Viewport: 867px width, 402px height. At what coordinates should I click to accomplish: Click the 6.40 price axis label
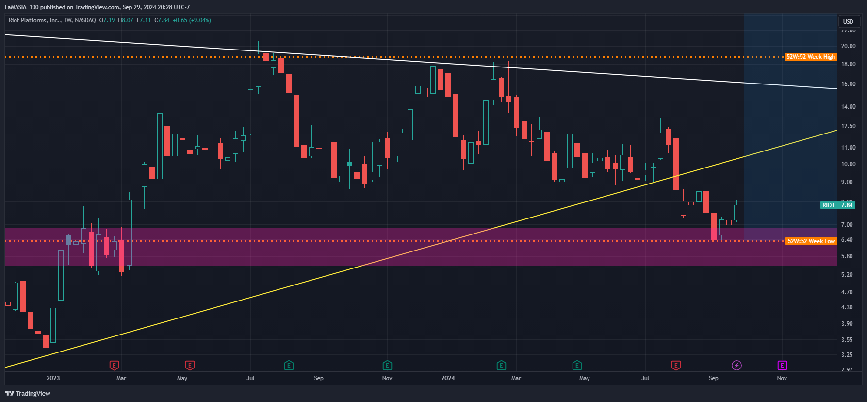point(847,240)
